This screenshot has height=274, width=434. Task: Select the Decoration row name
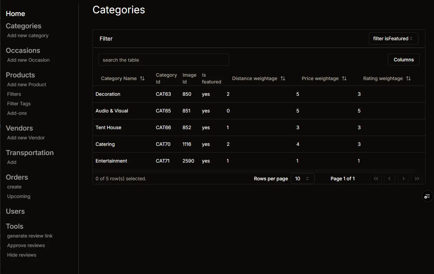point(108,94)
